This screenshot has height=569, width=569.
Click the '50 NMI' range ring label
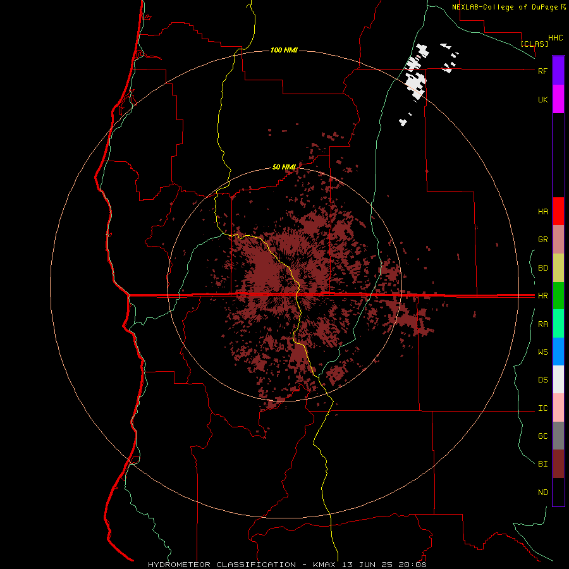tap(284, 167)
